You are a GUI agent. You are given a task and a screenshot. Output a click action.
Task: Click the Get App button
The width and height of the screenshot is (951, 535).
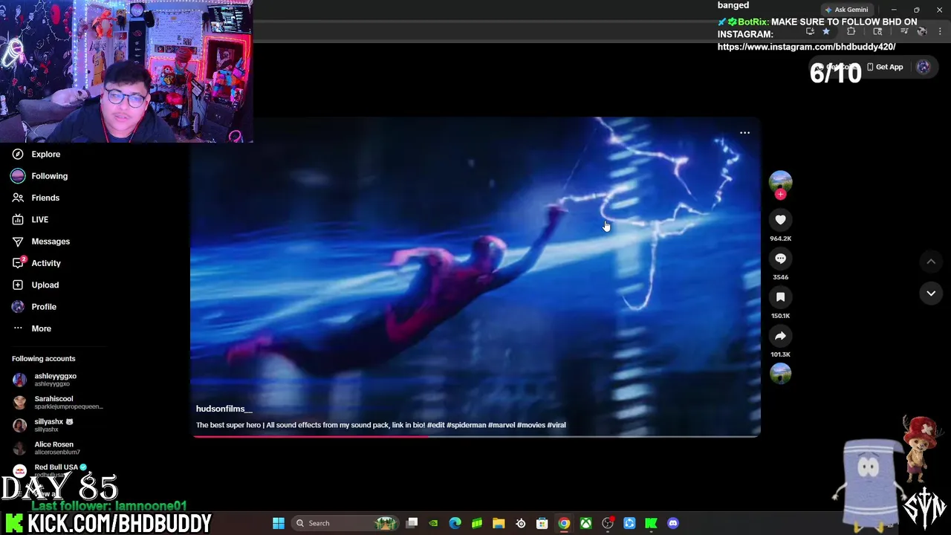(x=885, y=67)
